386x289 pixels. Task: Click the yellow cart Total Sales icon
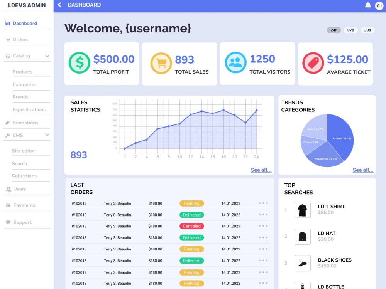[x=161, y=63]
